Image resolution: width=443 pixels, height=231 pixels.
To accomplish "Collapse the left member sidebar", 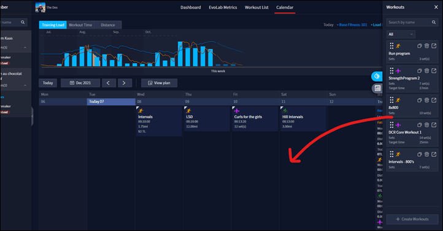I will click(32, 116).
